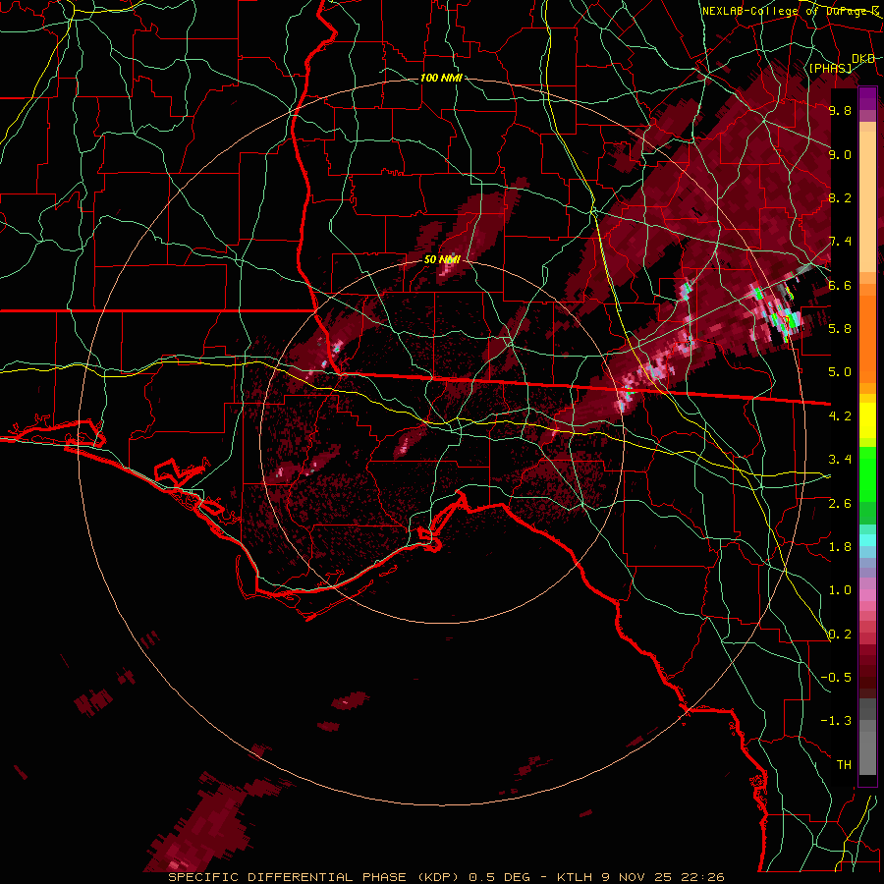Click the 5.8 value on the legend
Screen dimensions: 884x884
pos(840,328)
